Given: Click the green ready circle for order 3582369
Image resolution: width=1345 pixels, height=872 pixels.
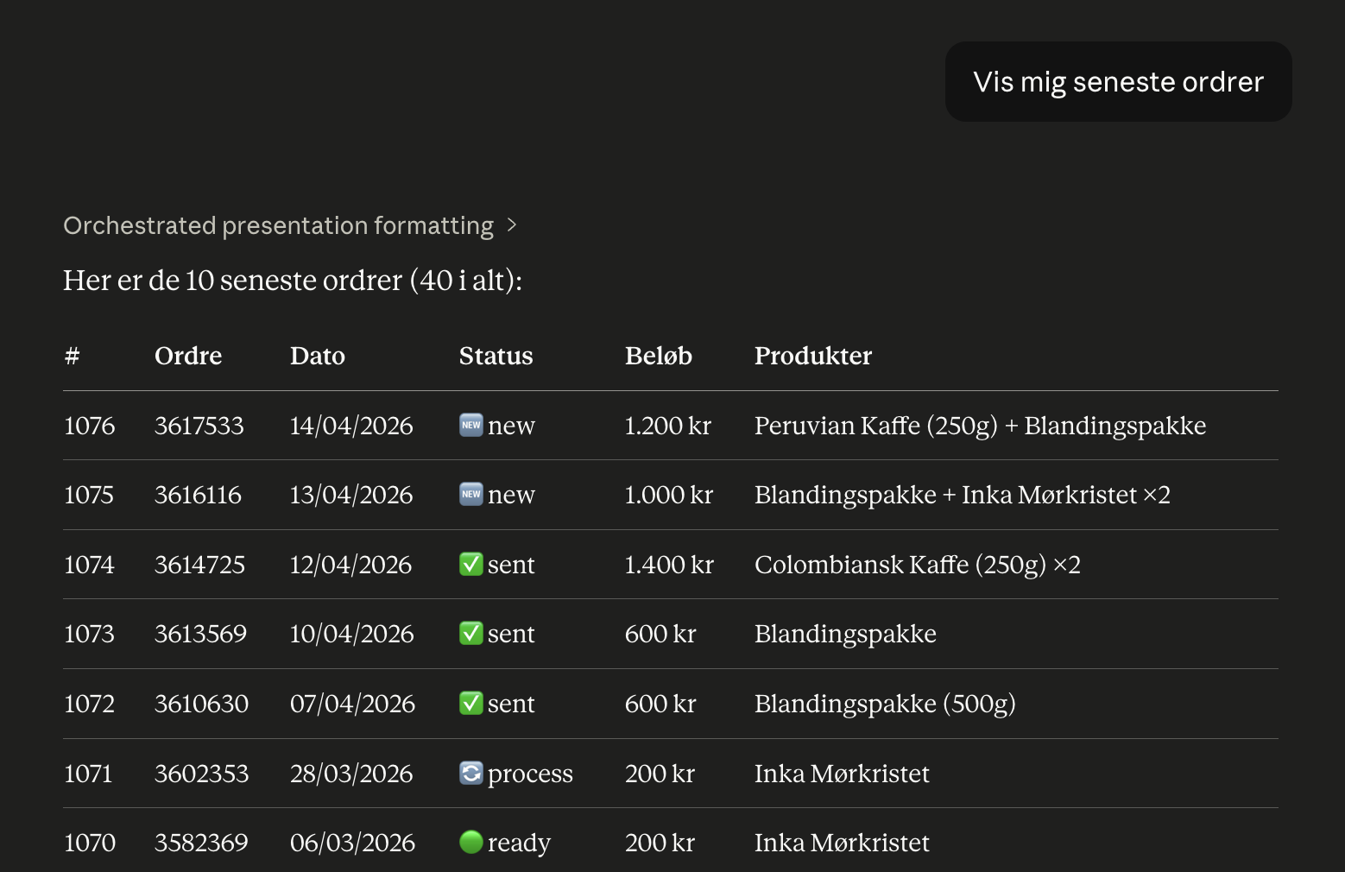Looking at the screenshot, I should tap(470, 842).
